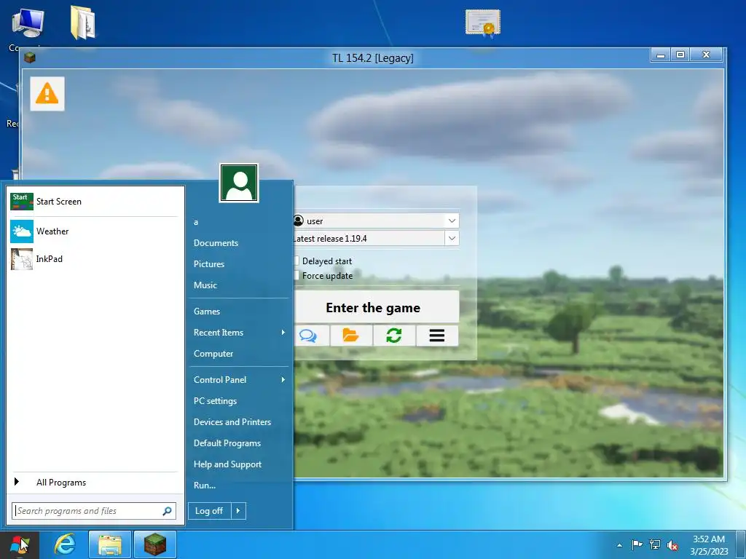
Task: Open Games from the Start menu
Action: [206, 312]
